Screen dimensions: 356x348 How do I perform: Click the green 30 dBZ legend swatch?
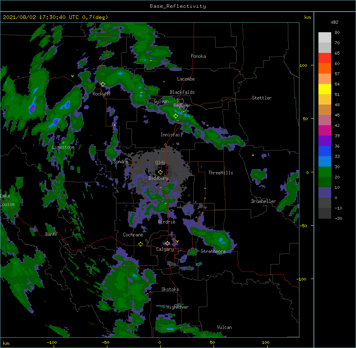point(325,172)
